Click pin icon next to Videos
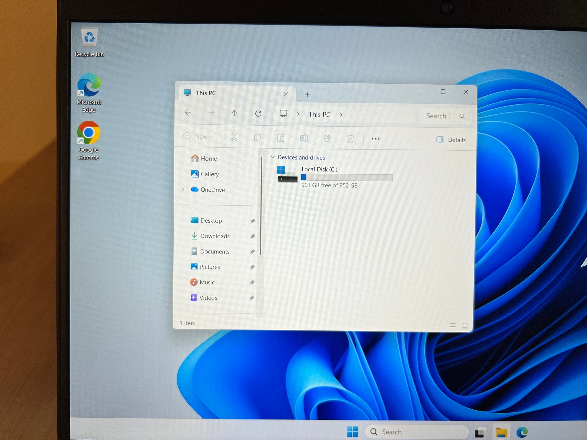 click(251, 298)
